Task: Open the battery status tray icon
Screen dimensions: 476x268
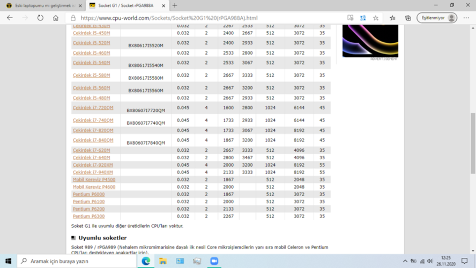Action: click(413, 261)
